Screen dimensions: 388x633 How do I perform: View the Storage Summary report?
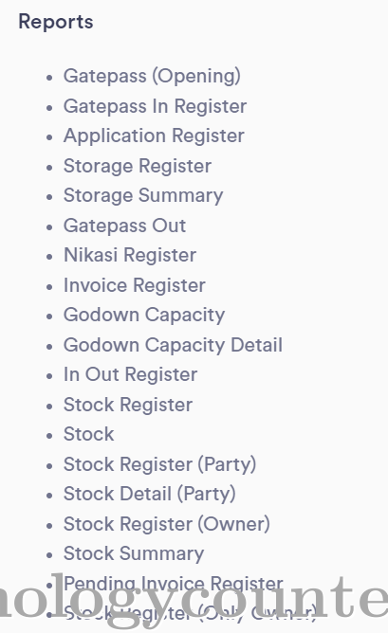[143, 196]
